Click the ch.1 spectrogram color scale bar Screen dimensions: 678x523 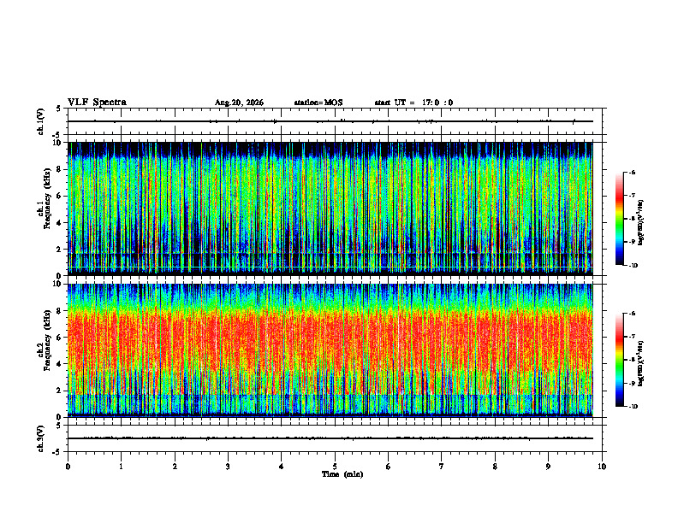coord(619,219)
